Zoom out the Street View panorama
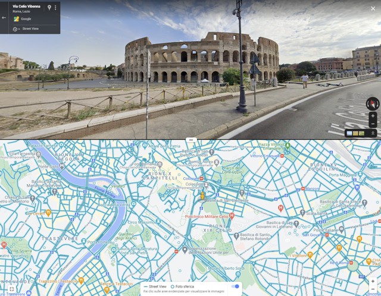The image size is (381, 296). point(373,124)
